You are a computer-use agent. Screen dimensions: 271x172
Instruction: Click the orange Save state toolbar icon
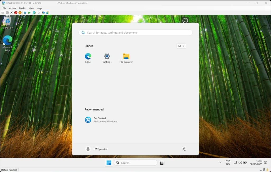20,13
